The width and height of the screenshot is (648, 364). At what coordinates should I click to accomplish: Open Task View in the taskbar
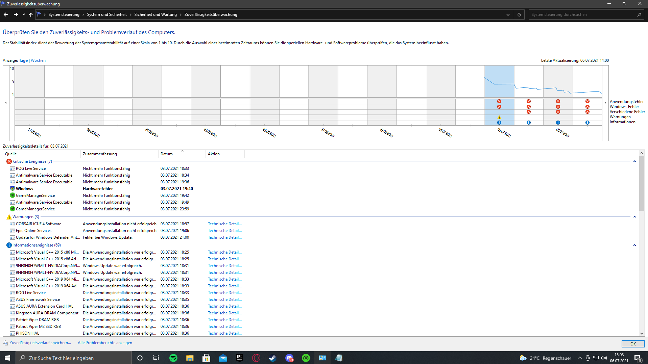156,358
